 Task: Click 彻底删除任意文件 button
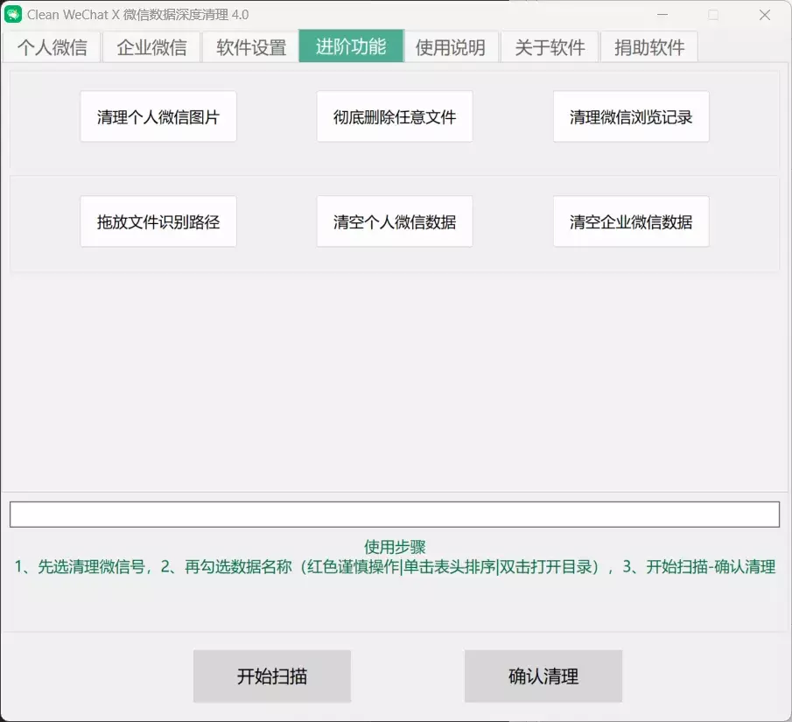click(395, 116)
